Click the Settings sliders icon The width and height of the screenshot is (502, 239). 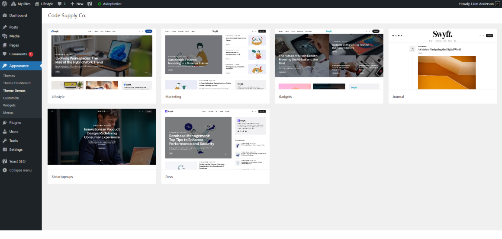click(5, 150)
